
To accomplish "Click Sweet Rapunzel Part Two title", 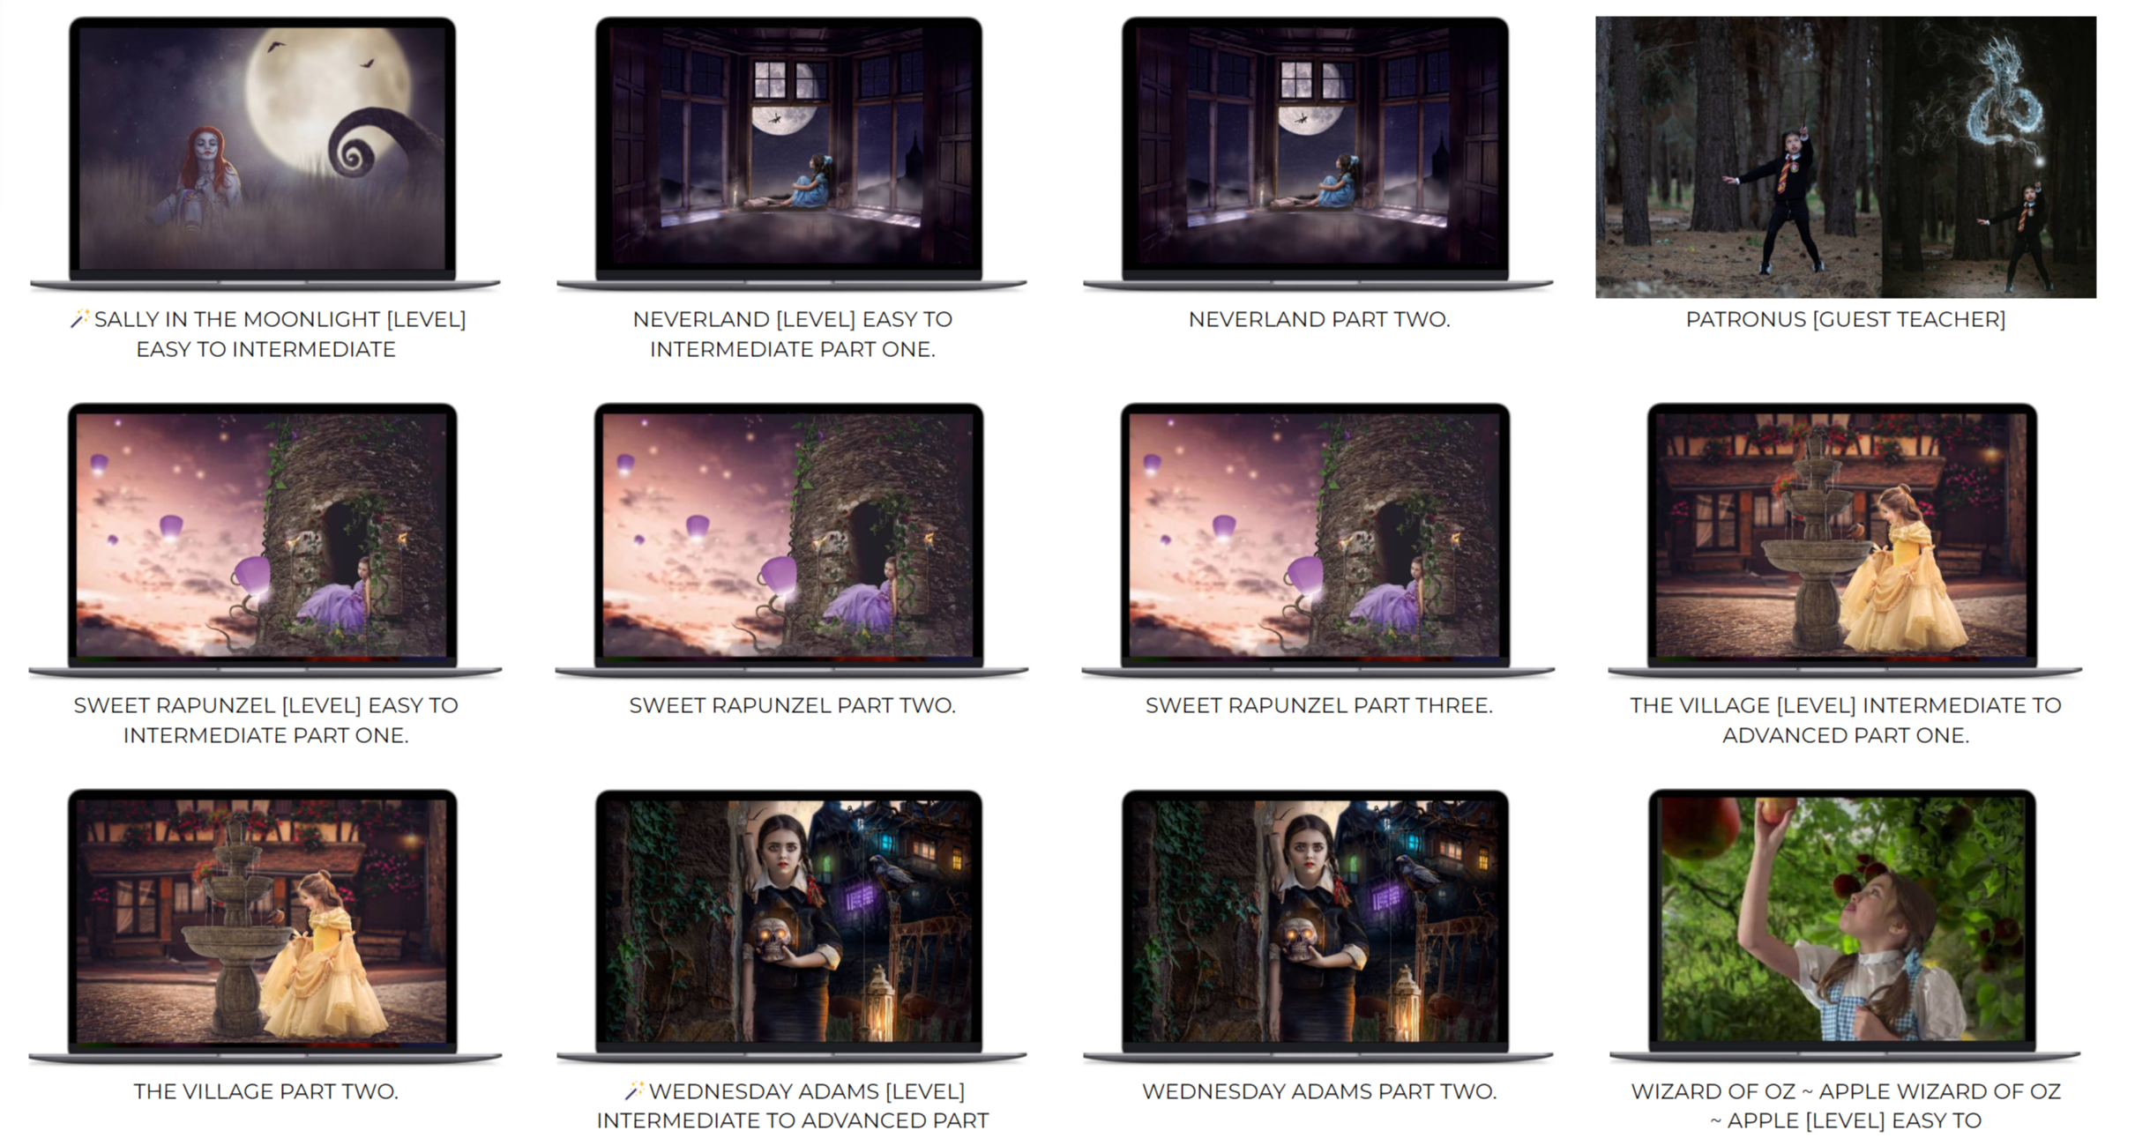I will 792,705.
